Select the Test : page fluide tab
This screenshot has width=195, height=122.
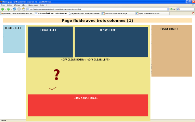(x=51, y=13)
